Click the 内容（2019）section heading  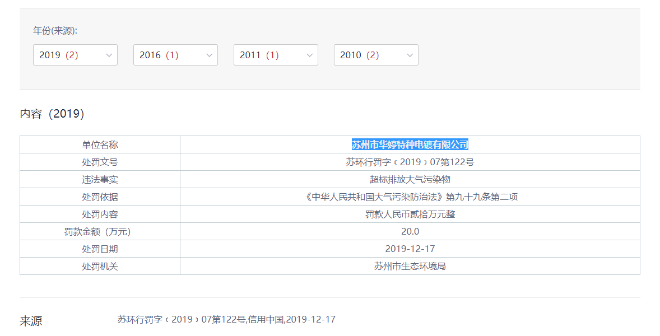coord(52,114)
